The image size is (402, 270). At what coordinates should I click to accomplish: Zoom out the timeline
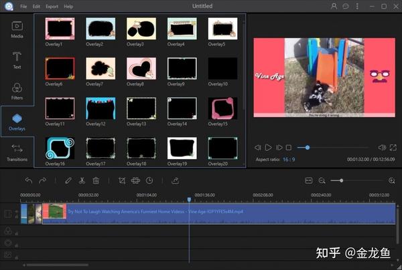click(x=322, y=180)
